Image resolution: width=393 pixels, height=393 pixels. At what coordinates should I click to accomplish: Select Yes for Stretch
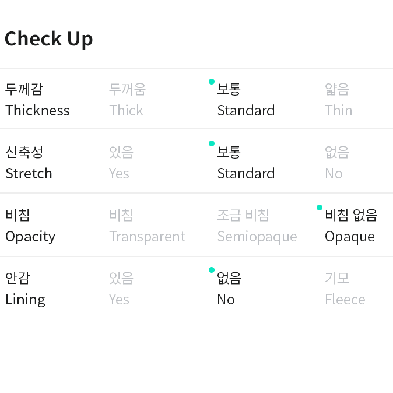(121, 163)
